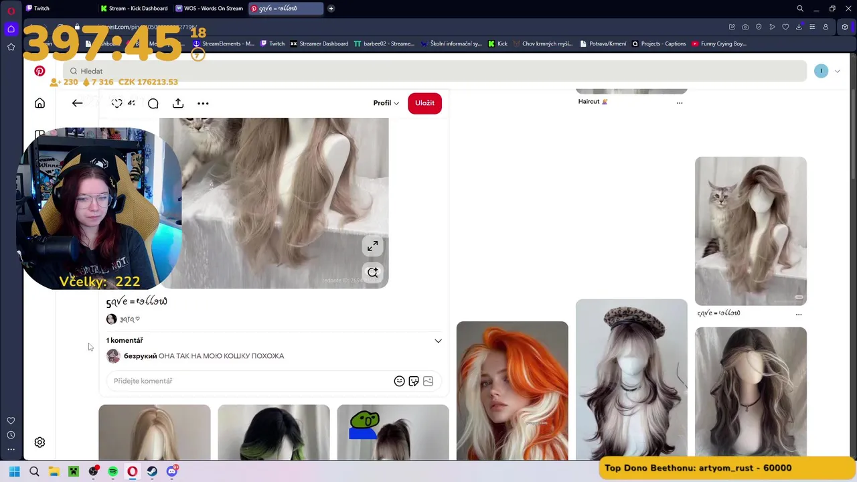
Task: Open the pin's three-dot more options
Action: tap(203, 103)
